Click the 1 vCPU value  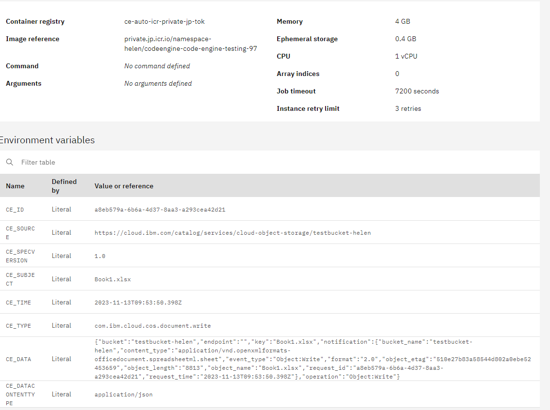[406, 56]
